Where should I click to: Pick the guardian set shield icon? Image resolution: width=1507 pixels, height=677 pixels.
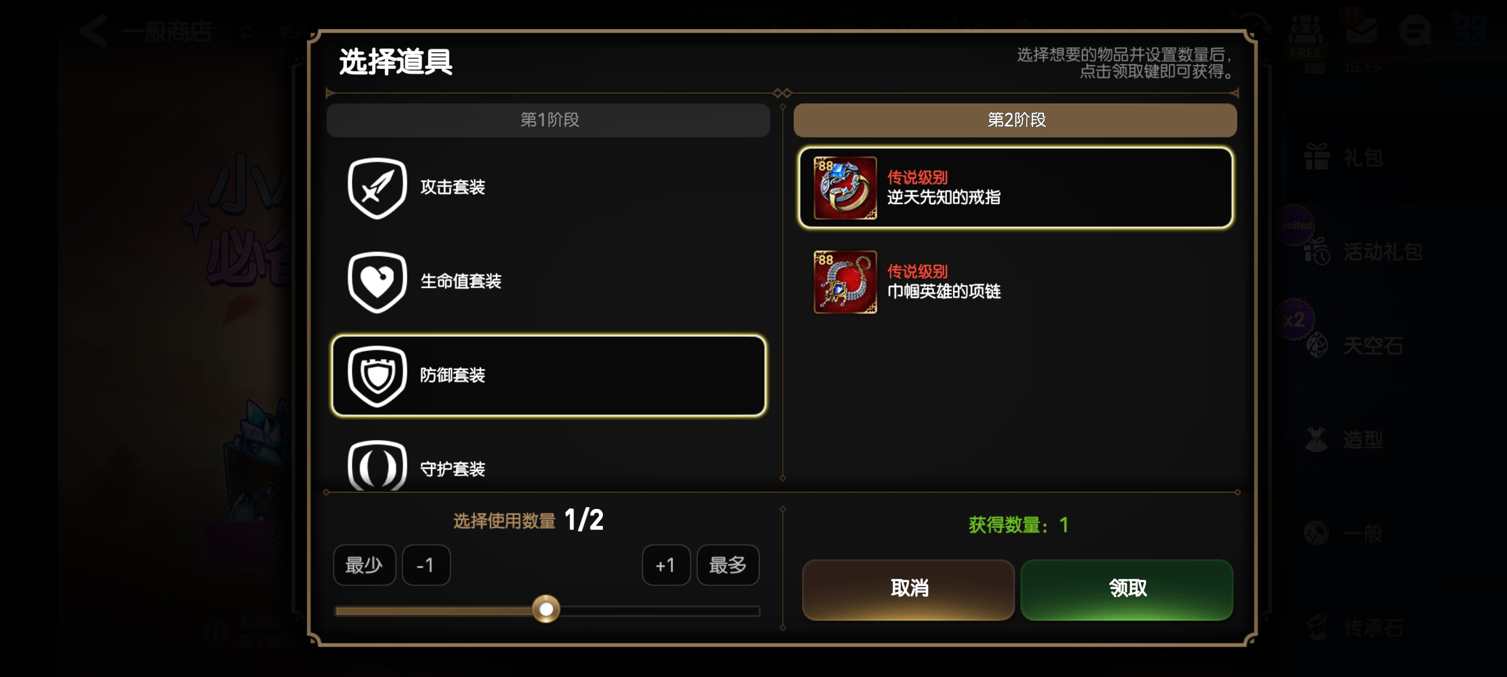point(377,466)
